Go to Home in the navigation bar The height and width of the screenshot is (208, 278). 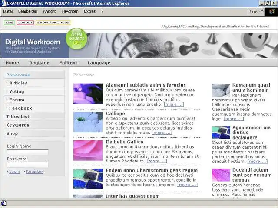[x=12, y=63]
